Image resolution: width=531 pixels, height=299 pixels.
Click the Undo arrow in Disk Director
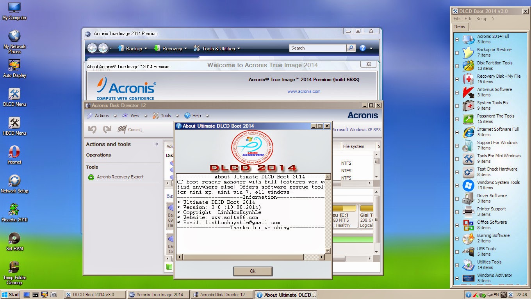click(x=92, y=130)
